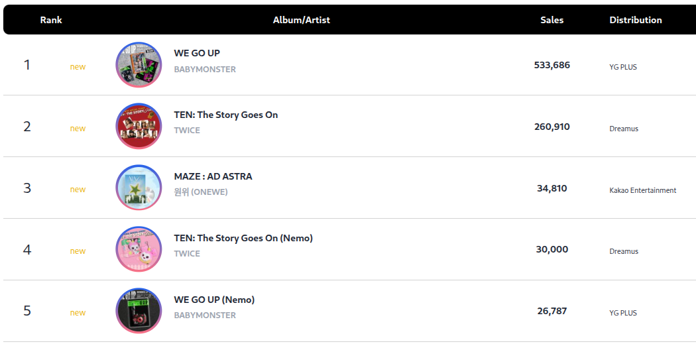Screen dimensions: 696x348
Task: Click the TEN: The Story Goes On red cover
Action: click(139, 127)
